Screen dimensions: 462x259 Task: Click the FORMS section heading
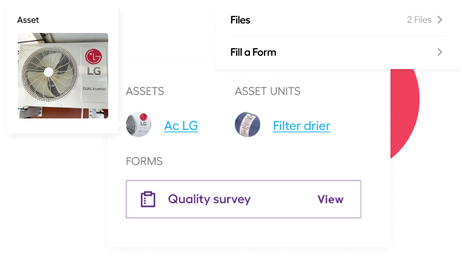[x=144, y=161]
